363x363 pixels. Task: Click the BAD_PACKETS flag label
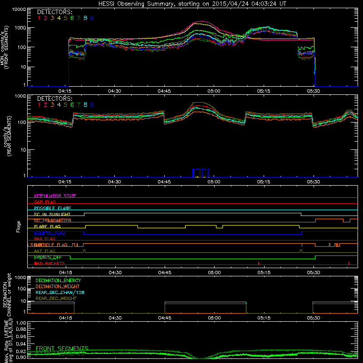[x=49, y=263]
